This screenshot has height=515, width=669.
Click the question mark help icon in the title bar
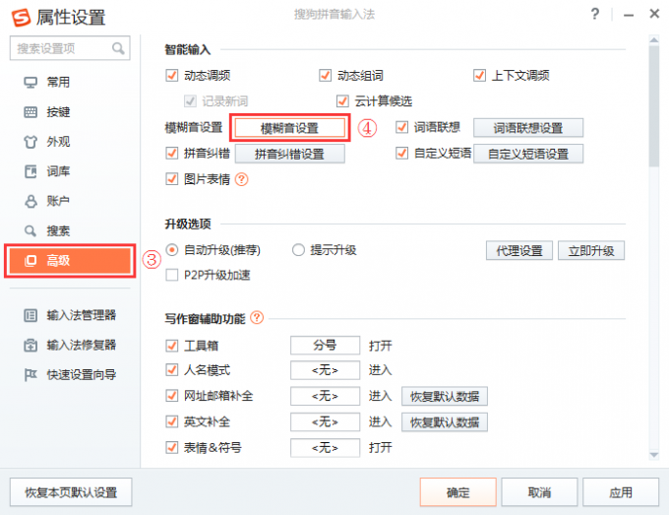point(595,14)
